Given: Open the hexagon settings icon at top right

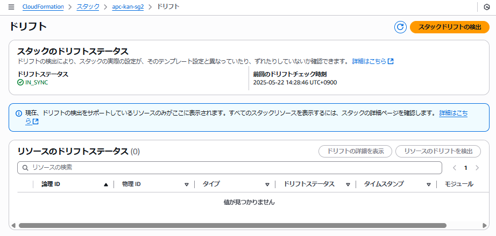Looking at the screenshot, I should tap(487, 7).
